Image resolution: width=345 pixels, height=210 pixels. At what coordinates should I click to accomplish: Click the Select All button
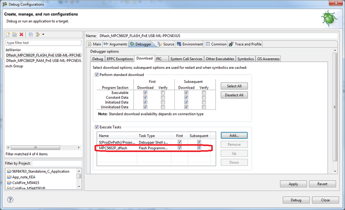pyautogui.click(x=234, y=86)
